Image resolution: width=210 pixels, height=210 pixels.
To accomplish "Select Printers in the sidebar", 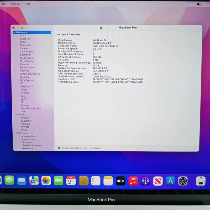I will (x=25, y=93).
